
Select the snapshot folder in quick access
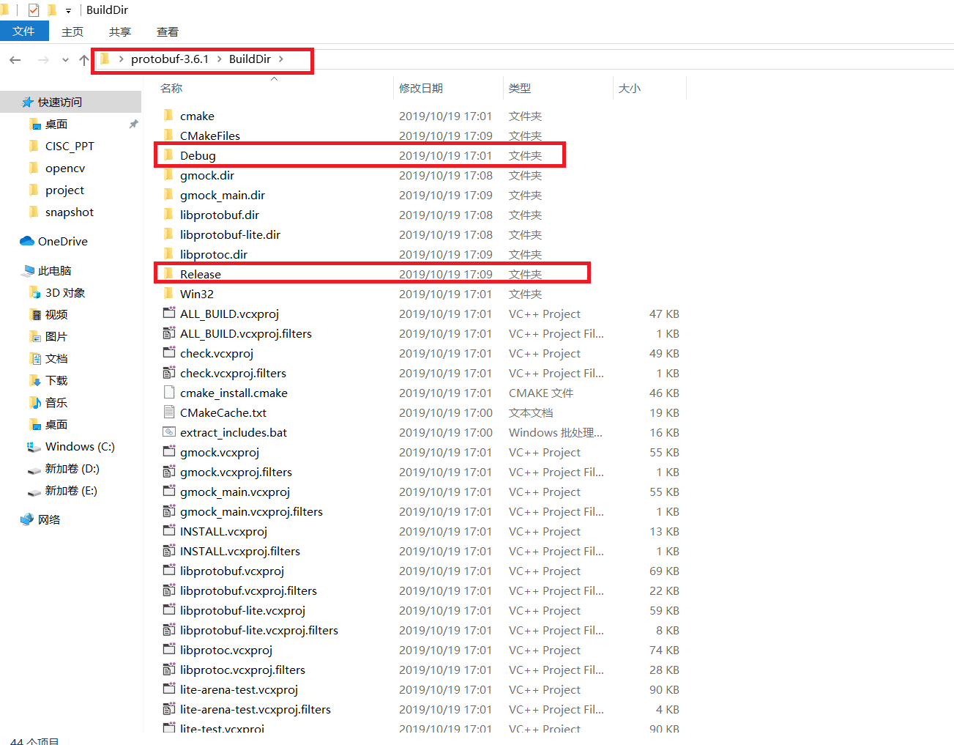coord(70,212)
